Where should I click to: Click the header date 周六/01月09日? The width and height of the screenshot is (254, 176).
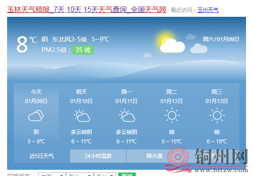click(221, 39)
